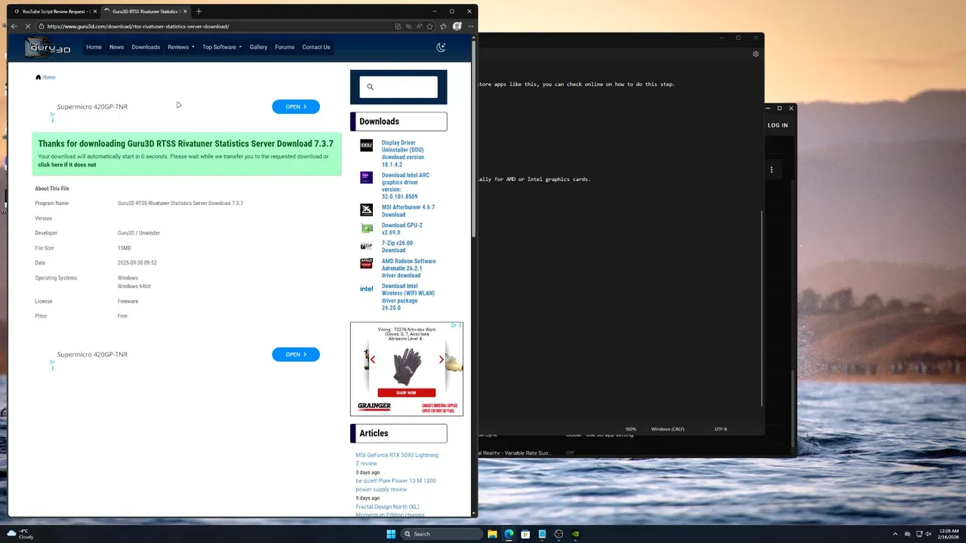
Task: Click the Display Driver Uninstaller thumbnail icon
Action: click(366, 146)
